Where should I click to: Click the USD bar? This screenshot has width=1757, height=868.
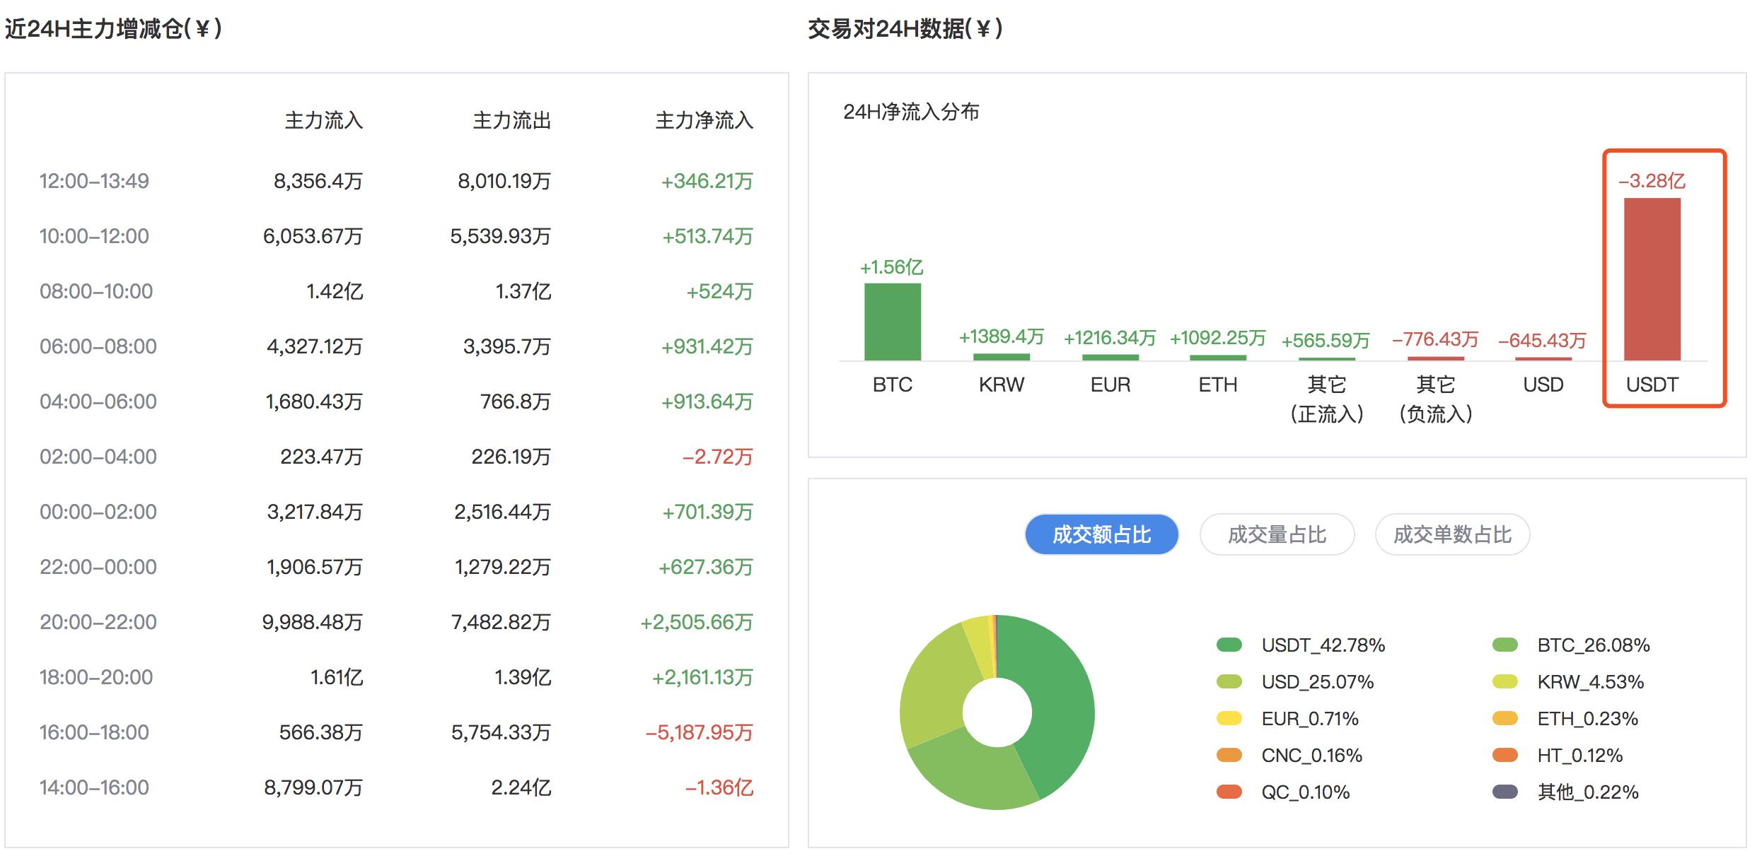[x=1543, y=358]
